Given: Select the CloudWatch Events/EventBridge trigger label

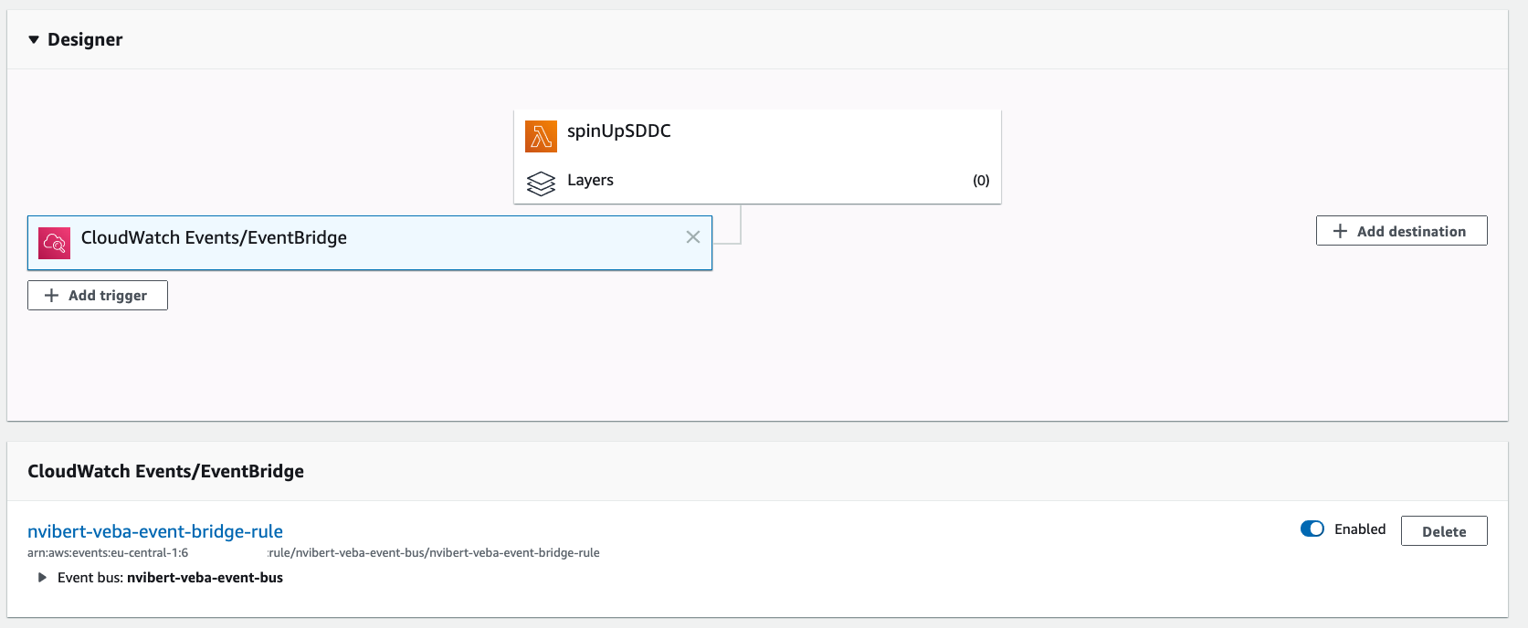Looking at the screenshot, I should [x=214, y=238].
